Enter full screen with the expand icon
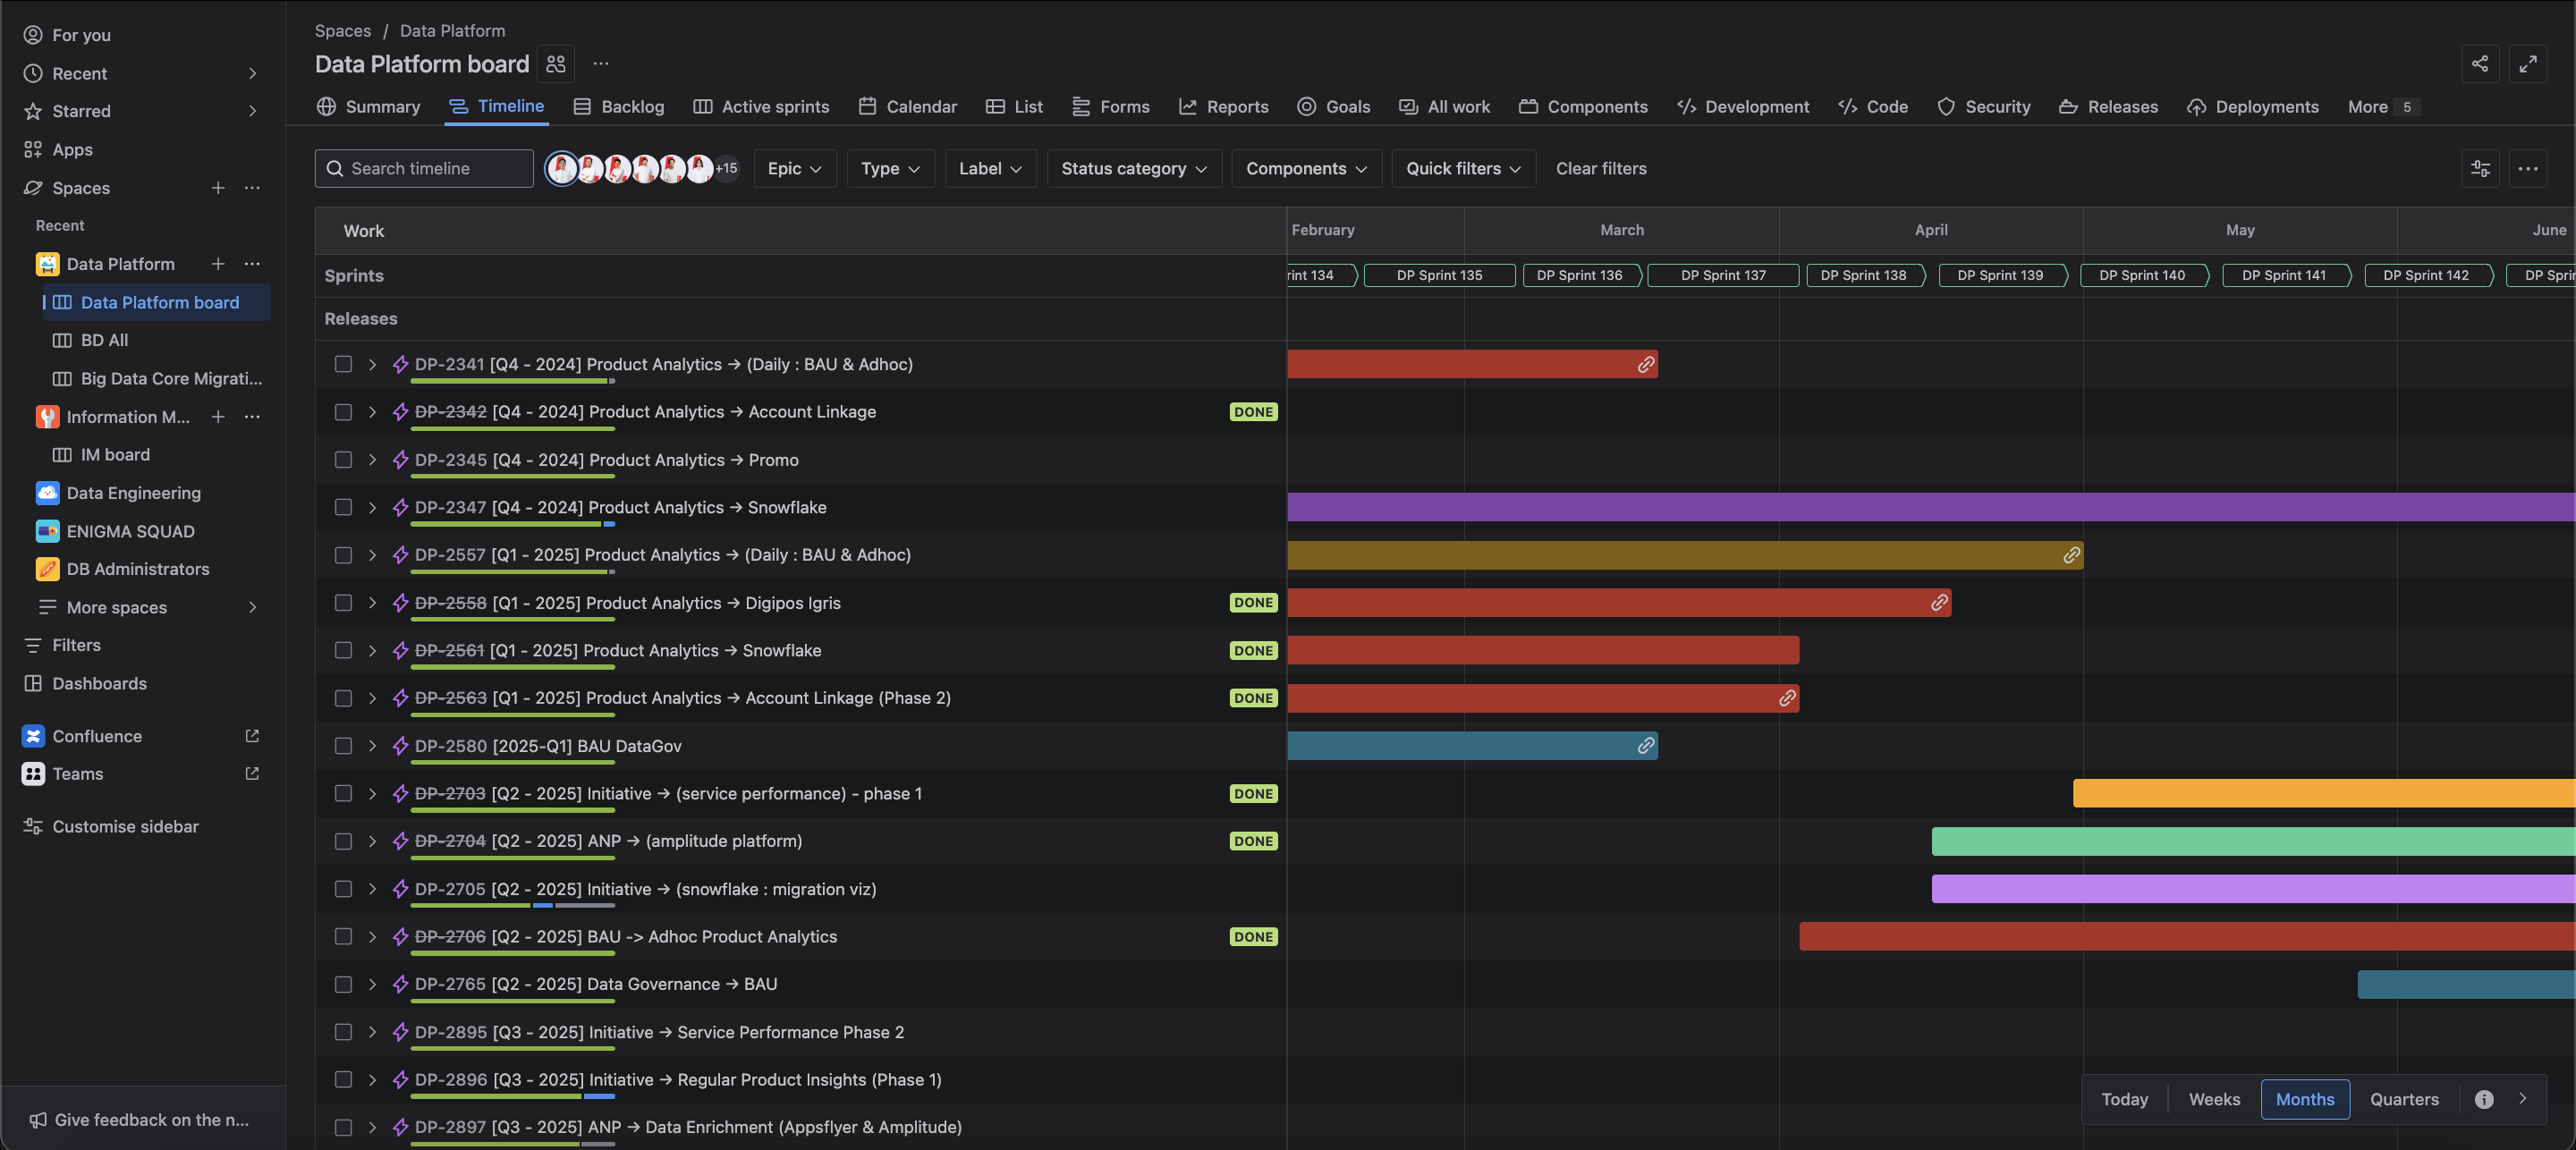The width and height of the screenshot is (2576, 1150). 2527,64
